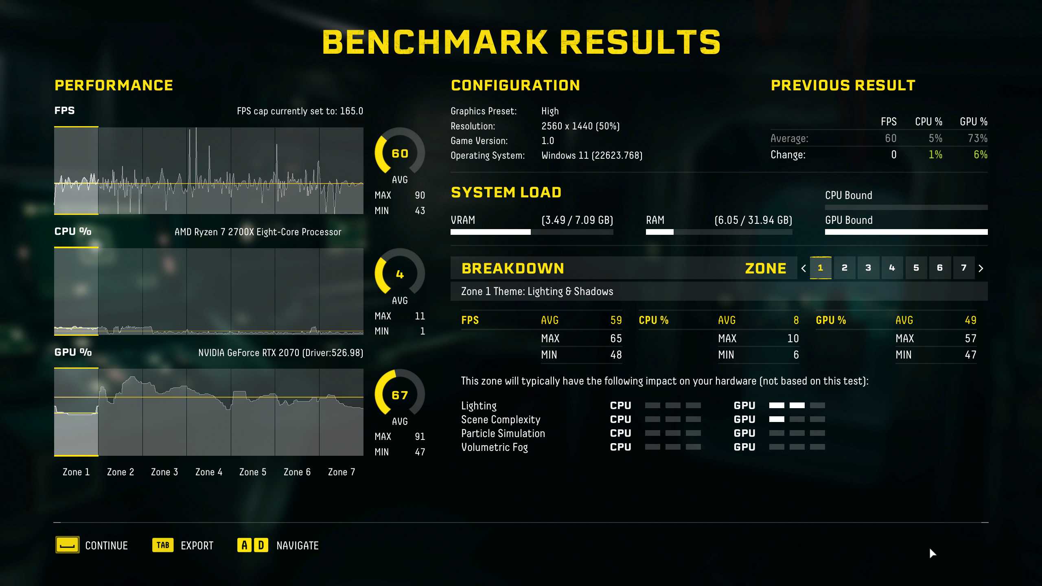Select Zone 7 in breakdown navigator
The height and width of the screenshot is (586, 1042).
963,268
